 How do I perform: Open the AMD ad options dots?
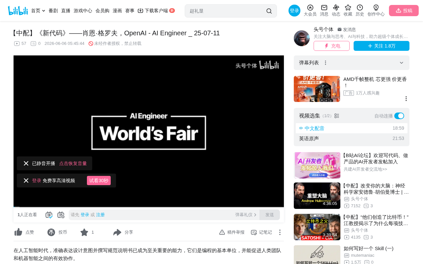tap(406, 99)
